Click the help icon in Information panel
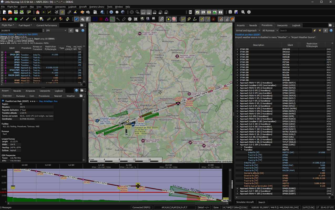 click(x=77, y=90)
